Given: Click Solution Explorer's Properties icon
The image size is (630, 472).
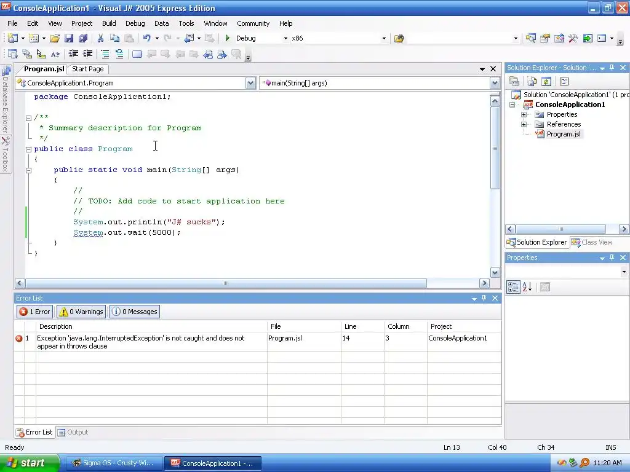Looking at the screenshot, I should click(x=514, y=82).
